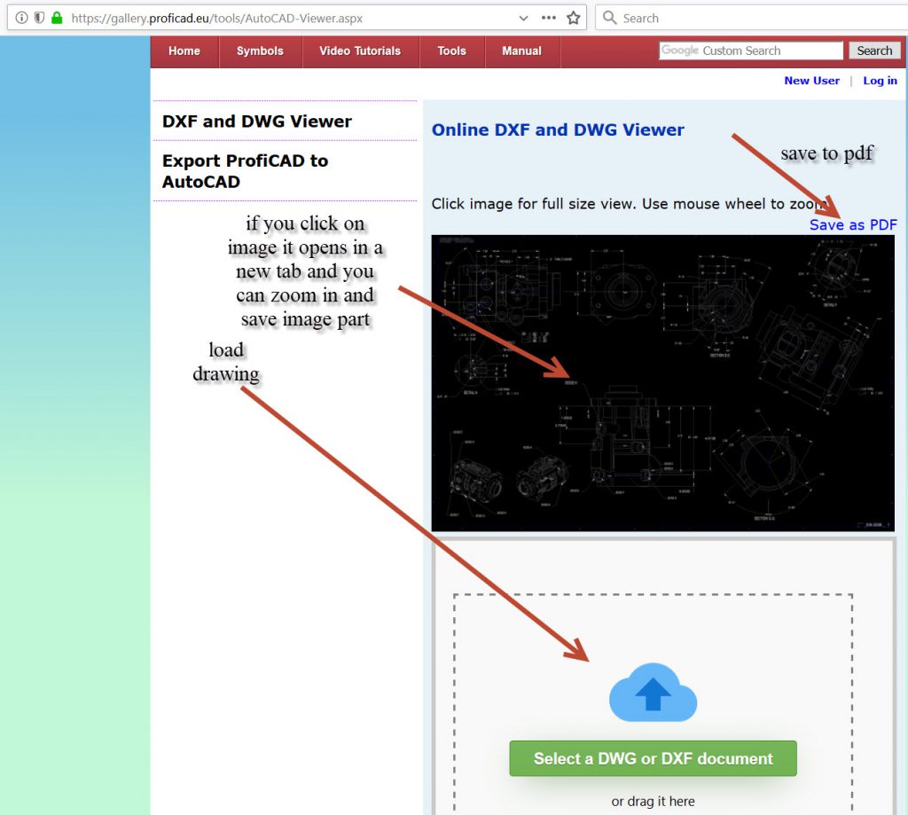908x815 pixels.
Task: Click the magnifier icon in browser search box
Action: point(610,18)
